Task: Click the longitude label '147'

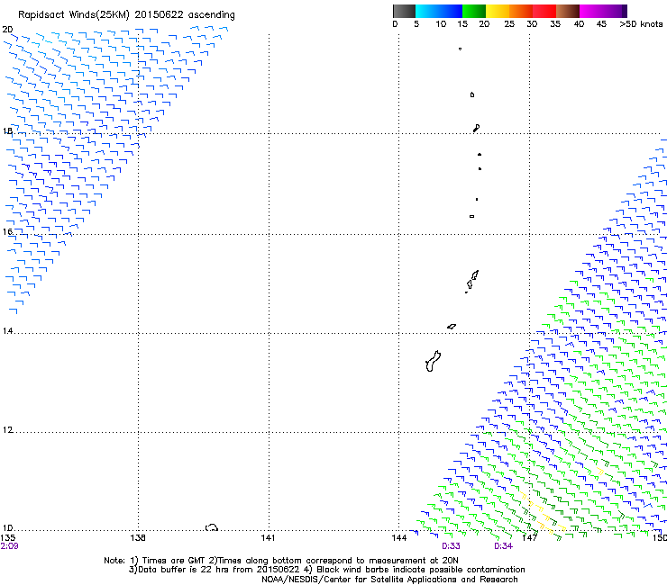Action: (x=529, y=538)
